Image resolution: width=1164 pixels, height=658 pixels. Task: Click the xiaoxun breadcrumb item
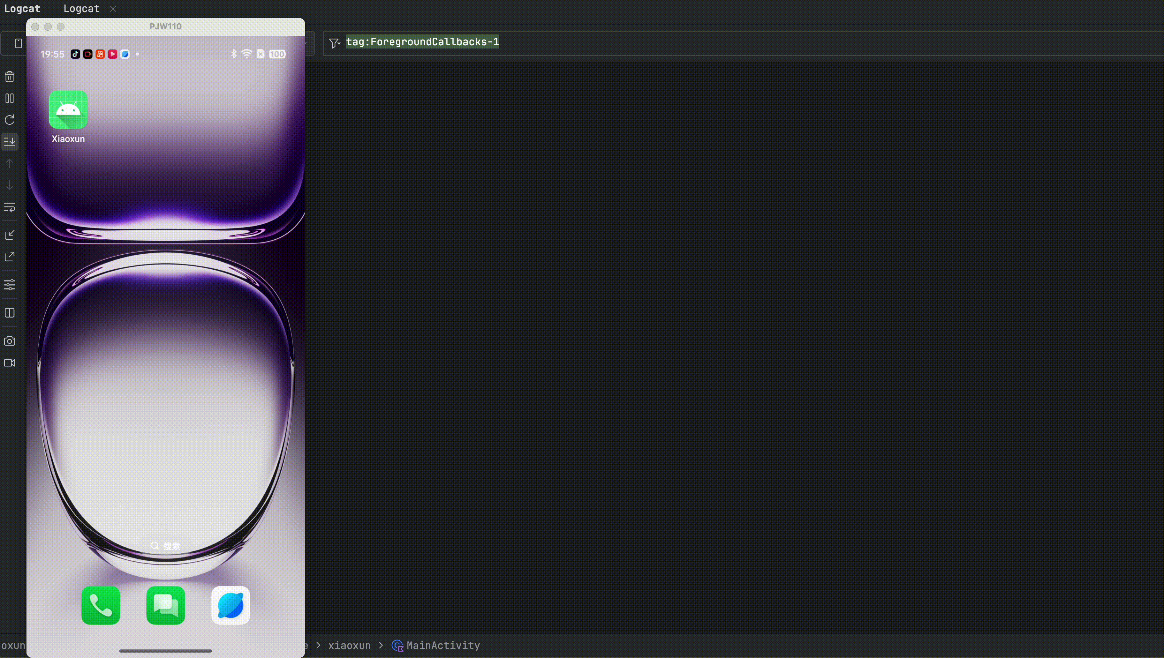349,645
